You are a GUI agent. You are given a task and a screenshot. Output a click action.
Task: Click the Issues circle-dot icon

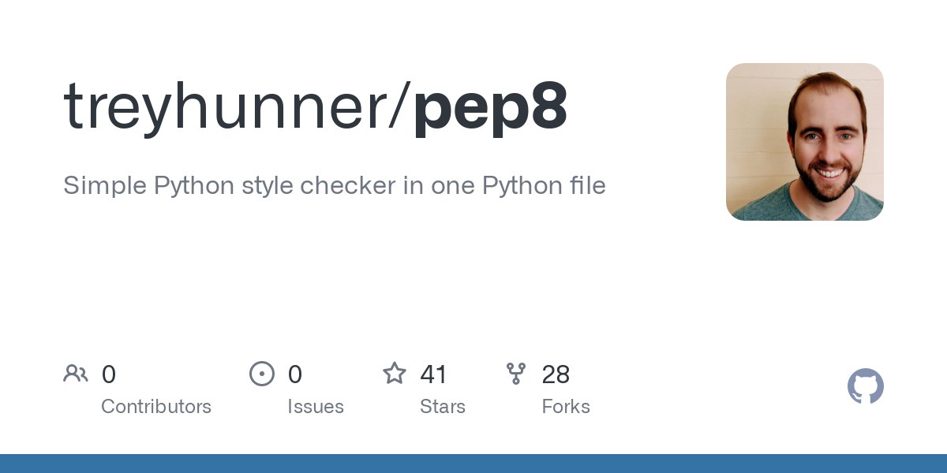[x=262, y=374]
